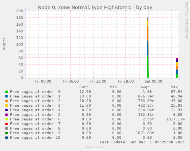The height and width of the screenshot is (151, 190).
Task: Select the 'Free pages at order 3' label
Action: tap(35, 106)
